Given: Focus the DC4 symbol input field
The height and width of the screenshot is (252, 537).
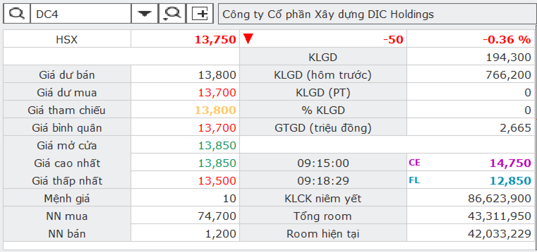Looking at the screenshot, I should (x=81, y=14).
